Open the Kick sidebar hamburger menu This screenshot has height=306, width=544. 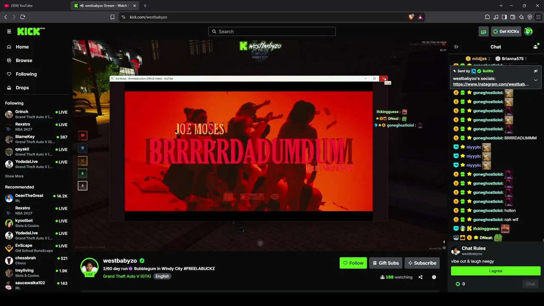(9, 31)
